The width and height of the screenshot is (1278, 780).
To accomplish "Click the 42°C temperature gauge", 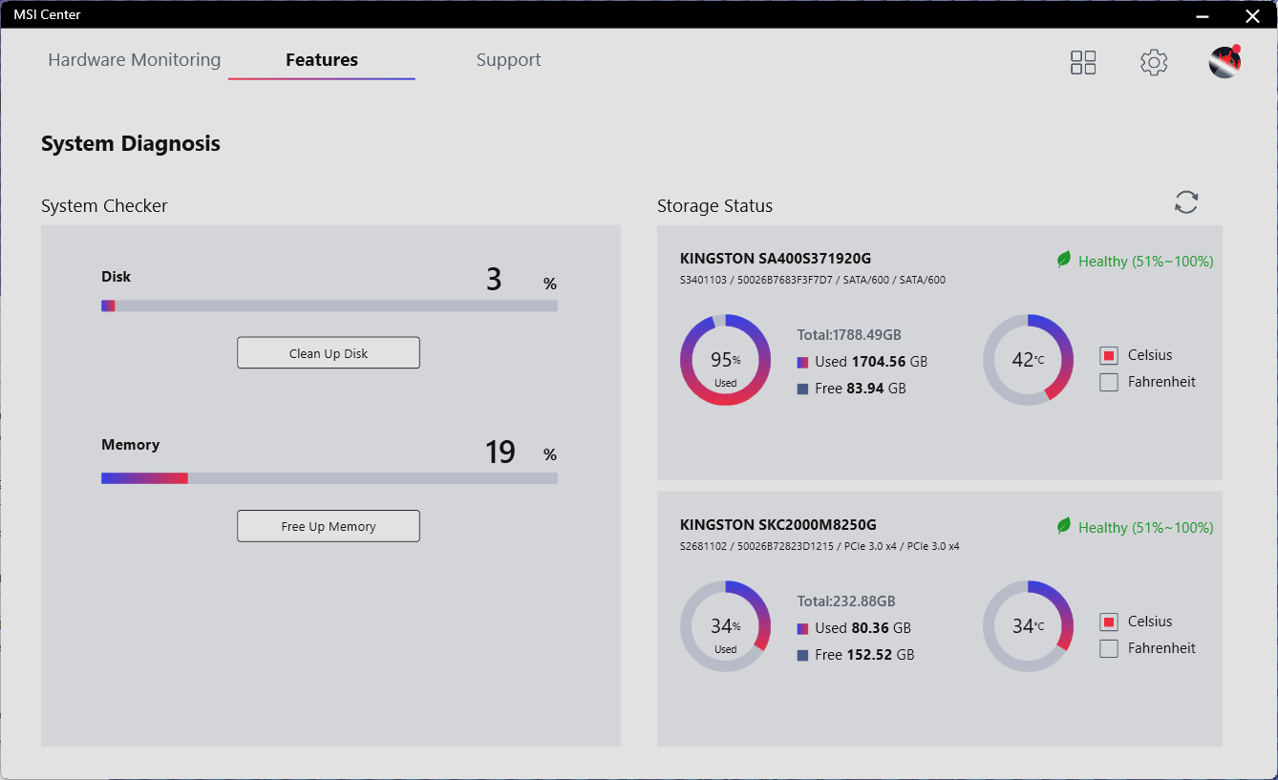I will click(1028, 360).
